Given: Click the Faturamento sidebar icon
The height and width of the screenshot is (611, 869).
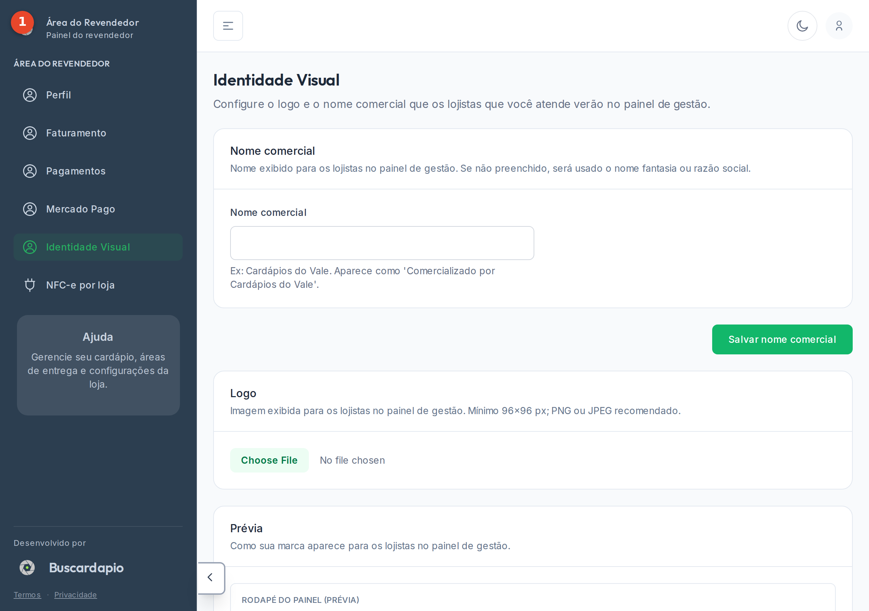Looking at the screenshot, I should point(30,133).
